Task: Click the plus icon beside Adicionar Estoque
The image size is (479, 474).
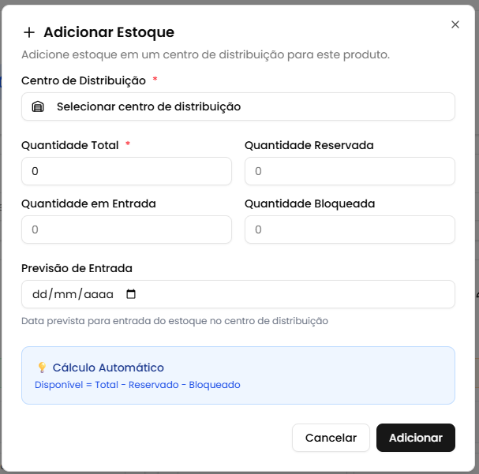Action: [x=29, y=32]
